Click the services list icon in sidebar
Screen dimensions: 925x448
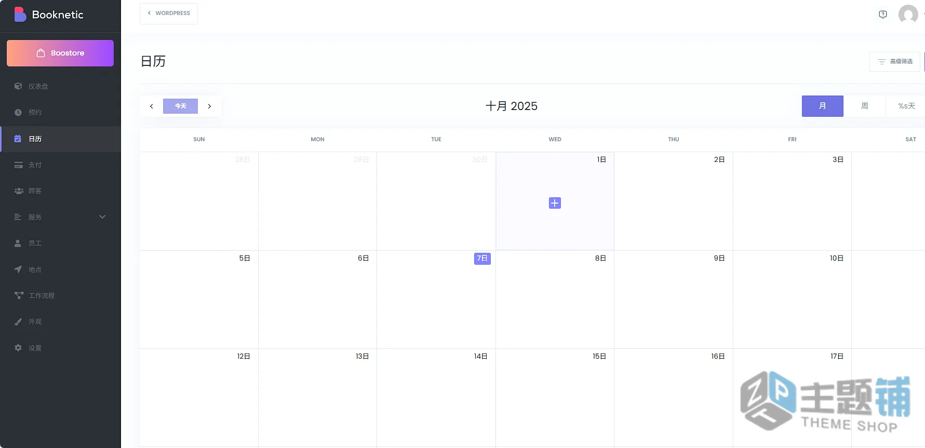[18, 217]
